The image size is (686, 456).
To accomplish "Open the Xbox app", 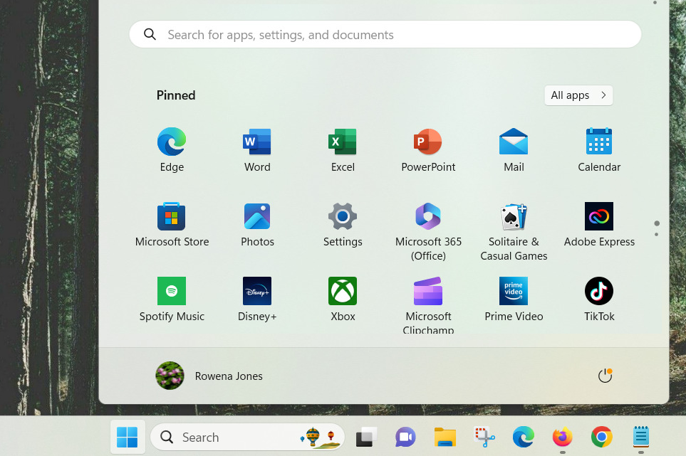I will (343, 299).
